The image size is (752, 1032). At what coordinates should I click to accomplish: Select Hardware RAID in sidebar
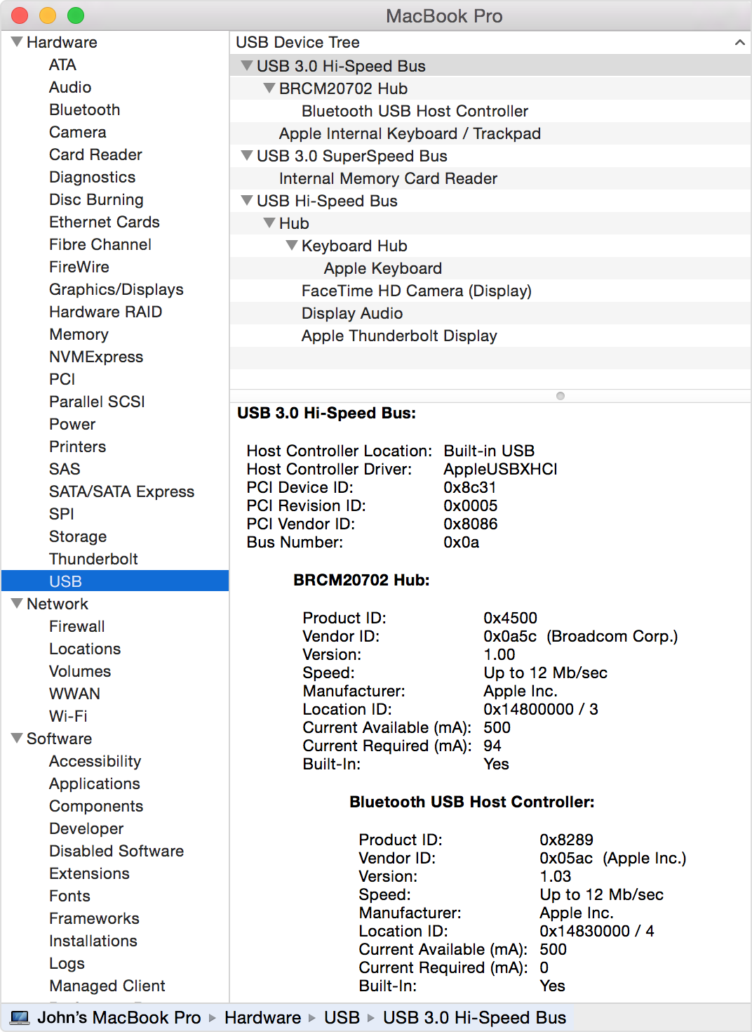106,312
